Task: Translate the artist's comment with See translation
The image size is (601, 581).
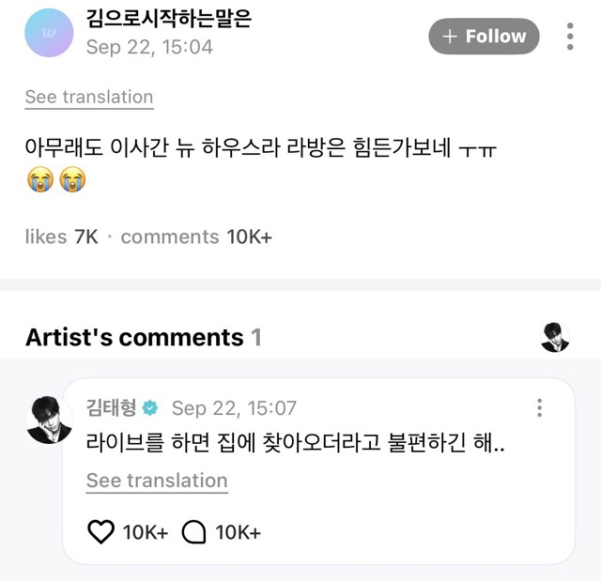Action: point(157,481)
